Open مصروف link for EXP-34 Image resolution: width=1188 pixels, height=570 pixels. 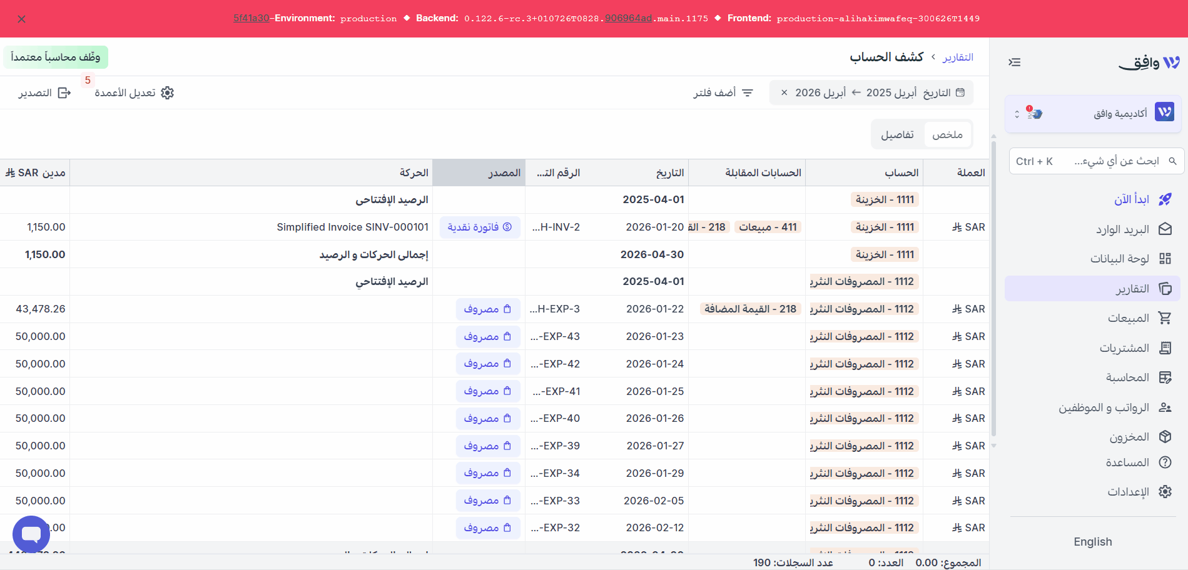click(488, 473)
